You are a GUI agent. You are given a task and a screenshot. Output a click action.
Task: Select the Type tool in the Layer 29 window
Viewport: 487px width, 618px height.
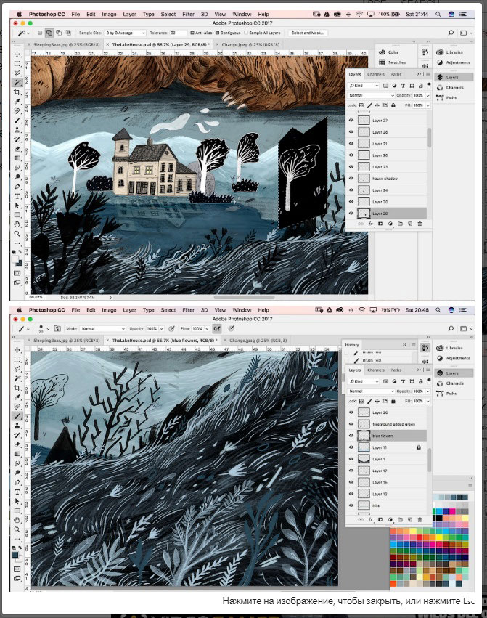(17, 196)
